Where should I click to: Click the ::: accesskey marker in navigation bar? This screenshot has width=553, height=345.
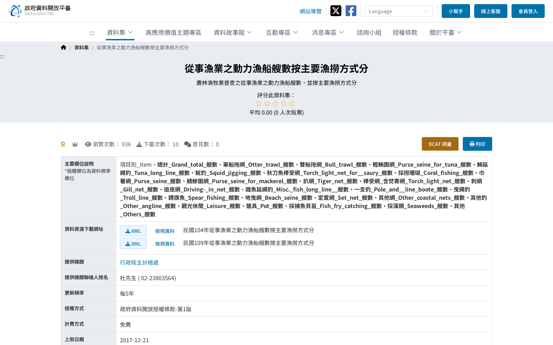[92, 33]
